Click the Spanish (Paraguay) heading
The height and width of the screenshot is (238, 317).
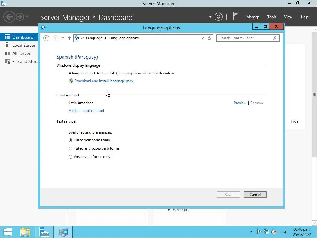coord(77,57)
